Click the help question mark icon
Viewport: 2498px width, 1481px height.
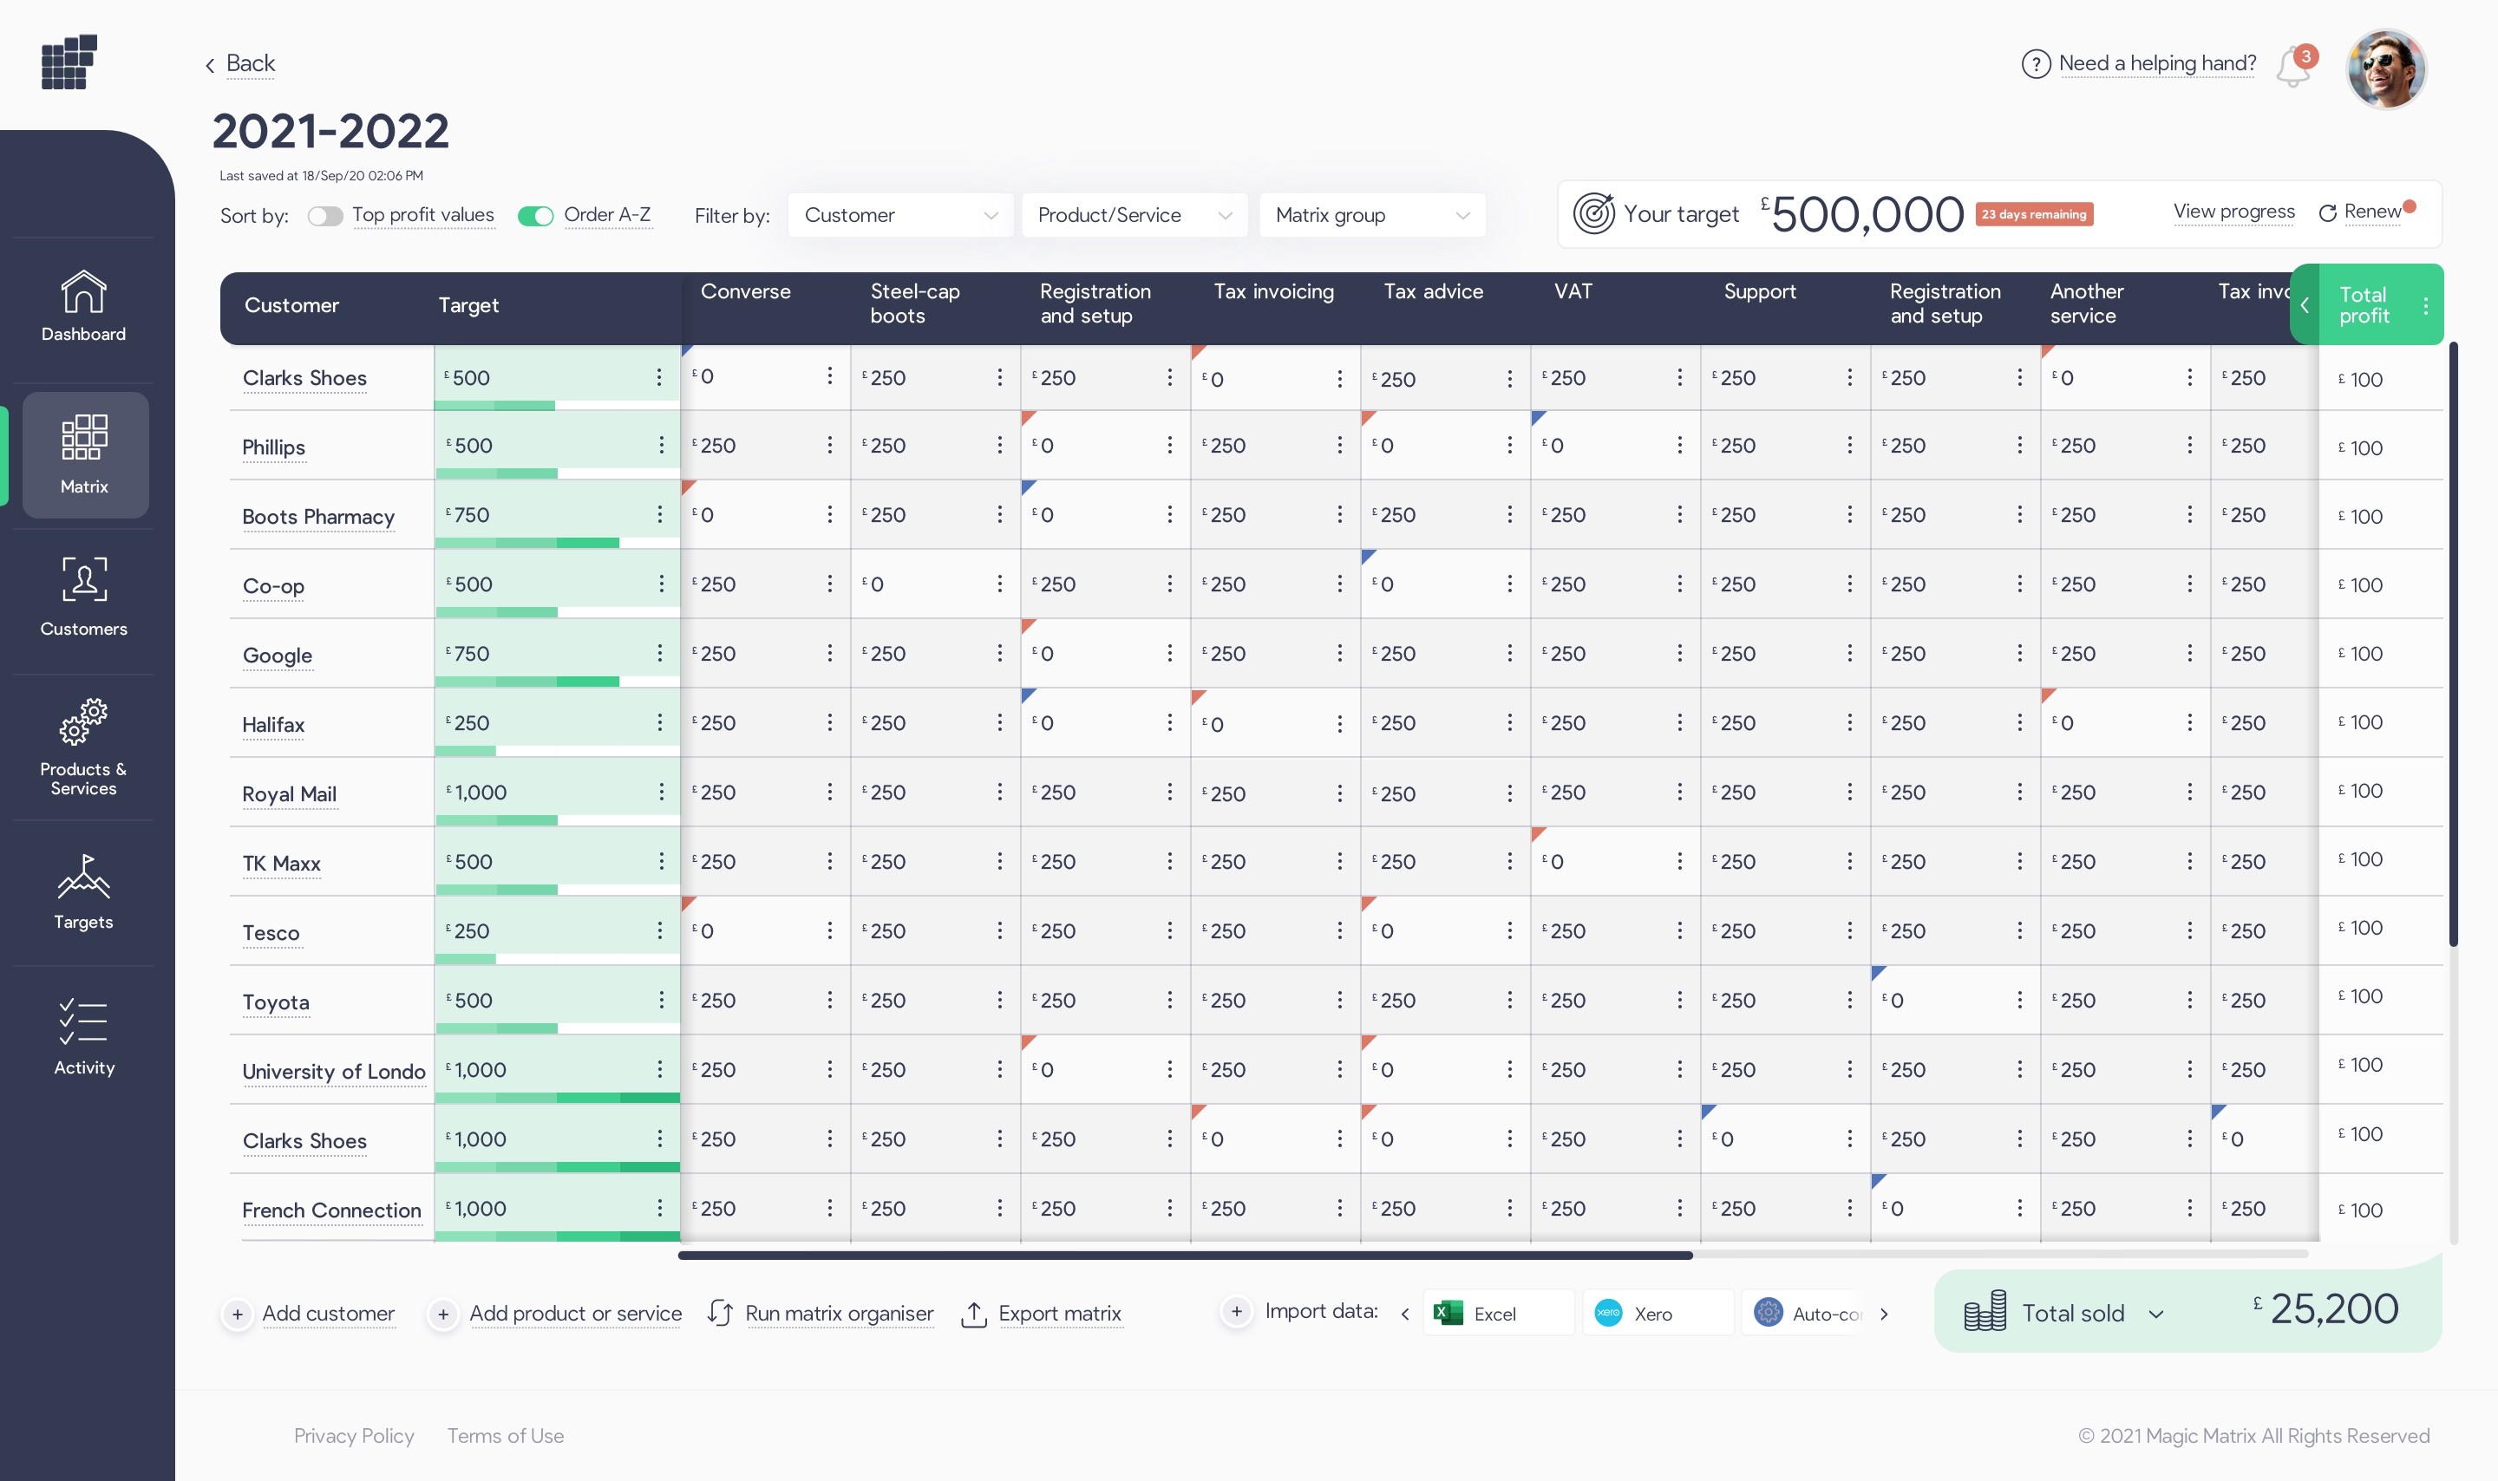click(2035, 64)
